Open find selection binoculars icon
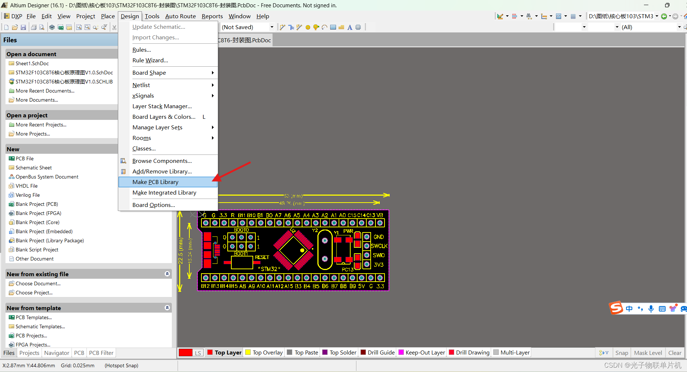This screenshot has height=372, width=687. click(529, 16)
